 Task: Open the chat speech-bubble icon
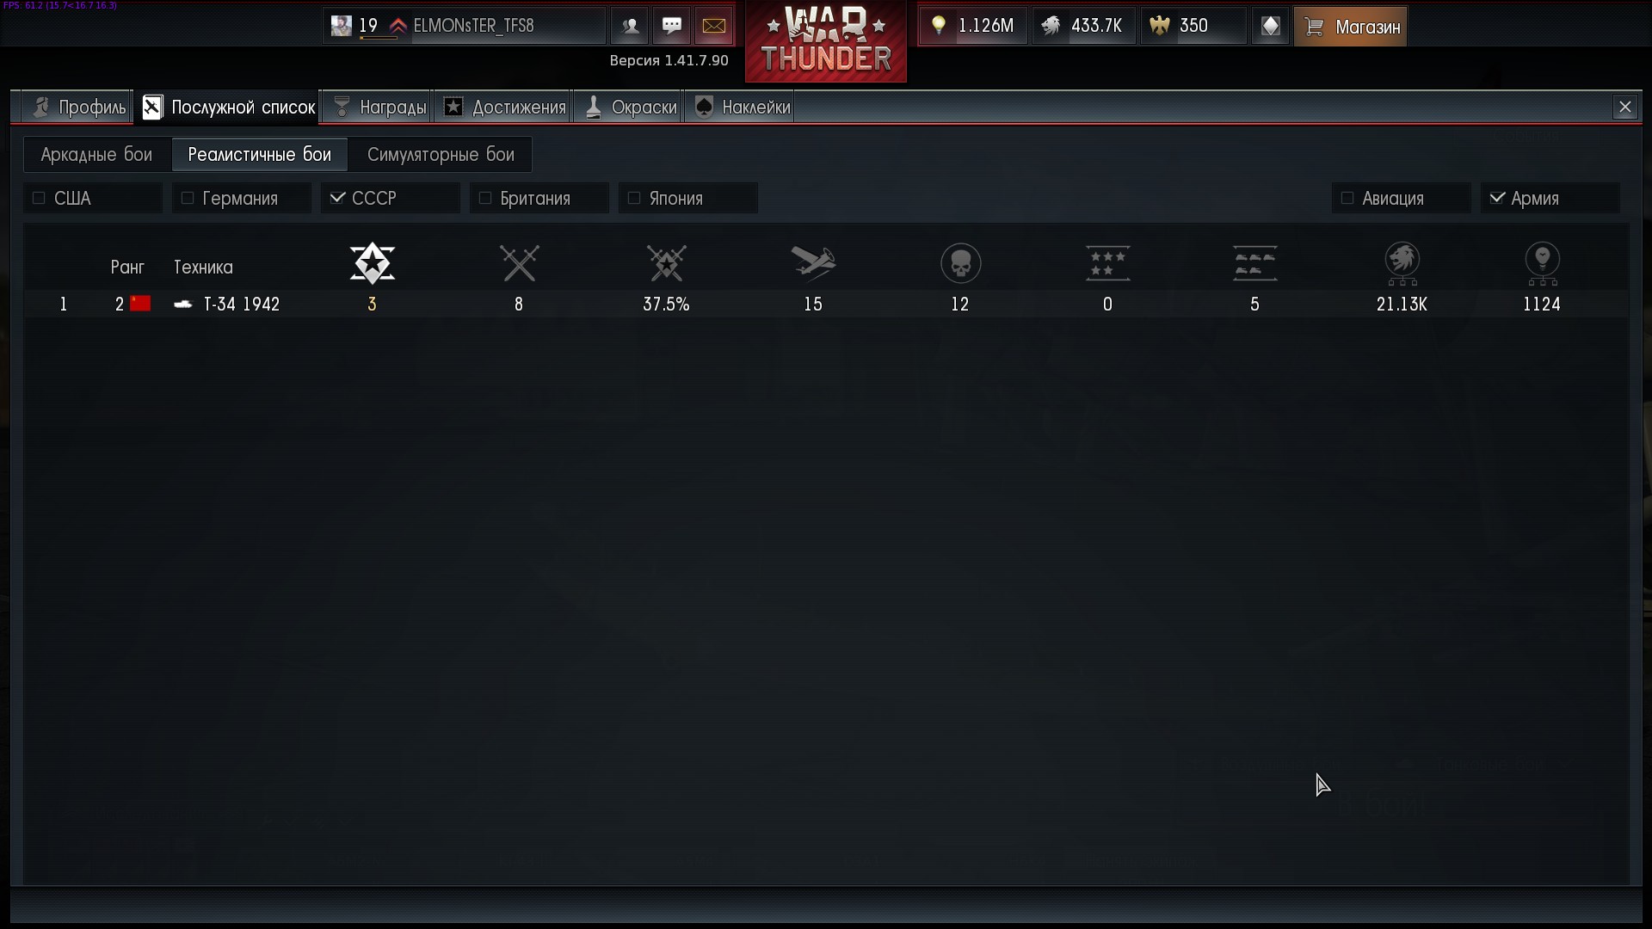coord(672,26)
